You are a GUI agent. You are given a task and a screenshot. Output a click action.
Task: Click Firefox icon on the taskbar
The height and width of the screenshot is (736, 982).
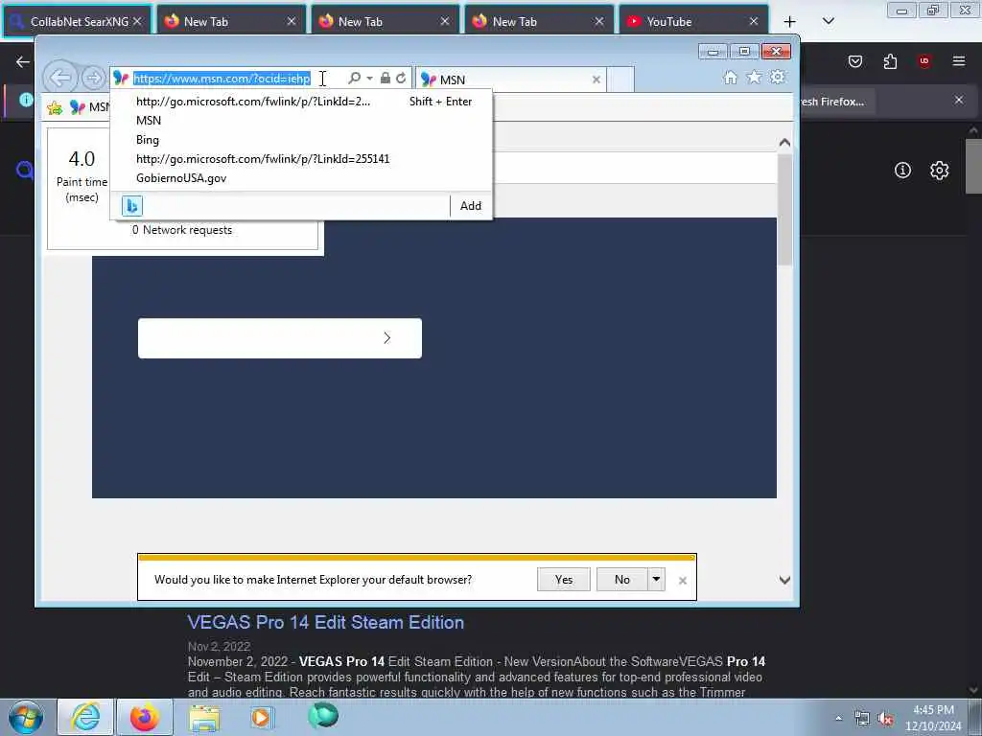tap(145, 717)
